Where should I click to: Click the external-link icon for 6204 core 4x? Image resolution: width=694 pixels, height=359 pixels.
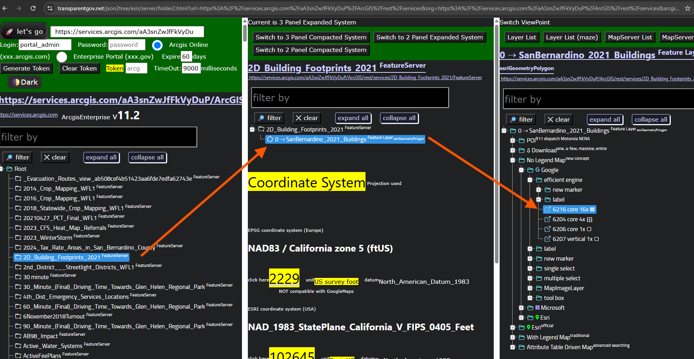point(547,219)
